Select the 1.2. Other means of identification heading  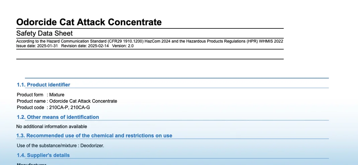tap(58, 117)
